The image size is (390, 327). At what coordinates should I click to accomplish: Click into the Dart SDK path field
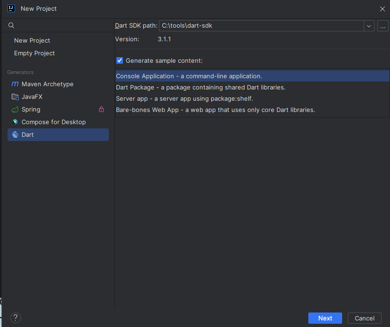coord(261,26)
